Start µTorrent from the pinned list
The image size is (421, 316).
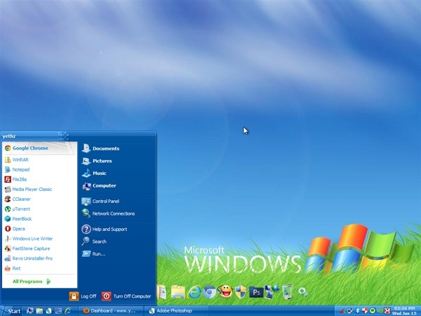(x=21, y=209)
